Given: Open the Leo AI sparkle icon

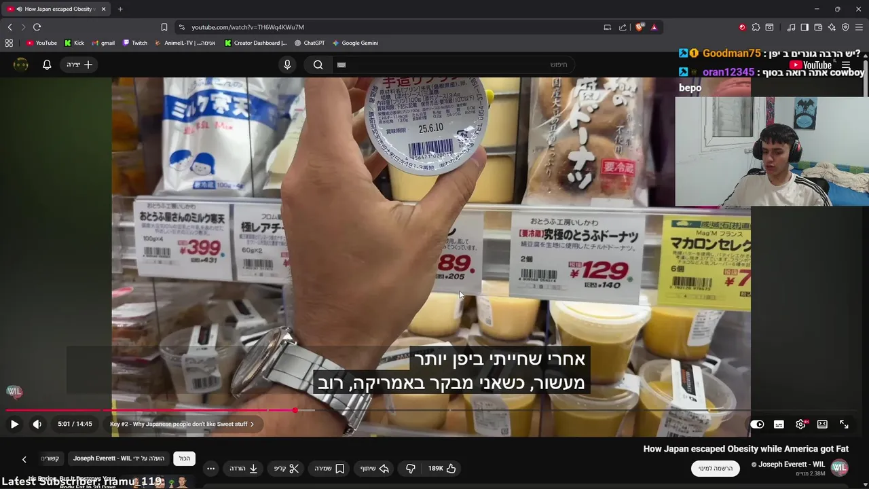Looking at the screenshot, I should tap(832, 27).
